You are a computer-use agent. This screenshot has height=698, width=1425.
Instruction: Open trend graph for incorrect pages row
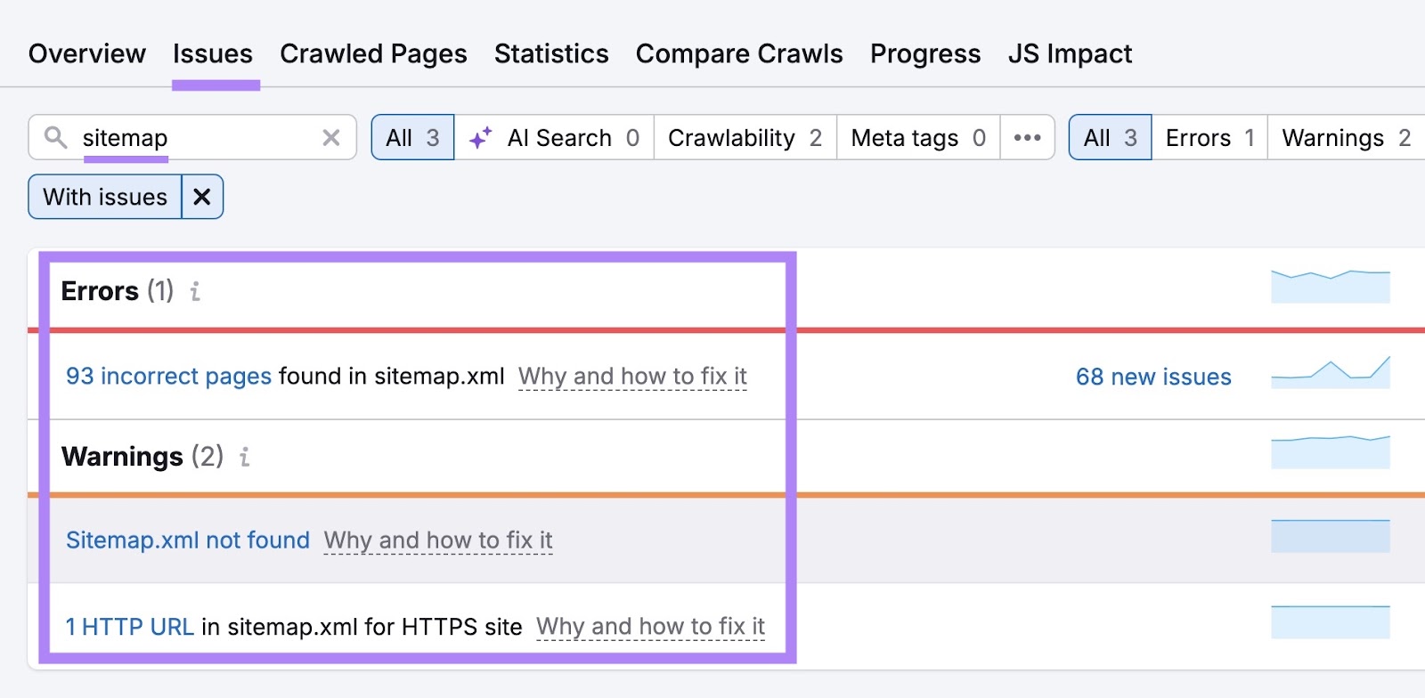click(x=1330, y=373)
